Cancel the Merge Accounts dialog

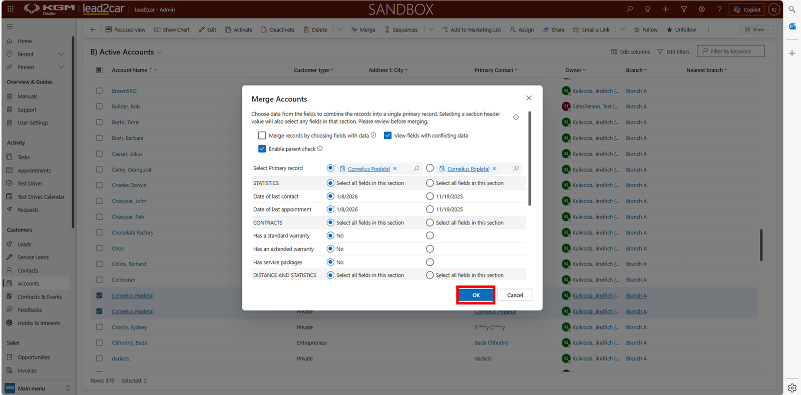[515, 295]
